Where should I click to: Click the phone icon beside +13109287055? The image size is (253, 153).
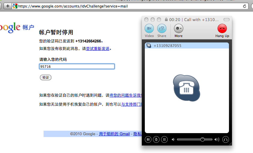[x=149, y=45]
